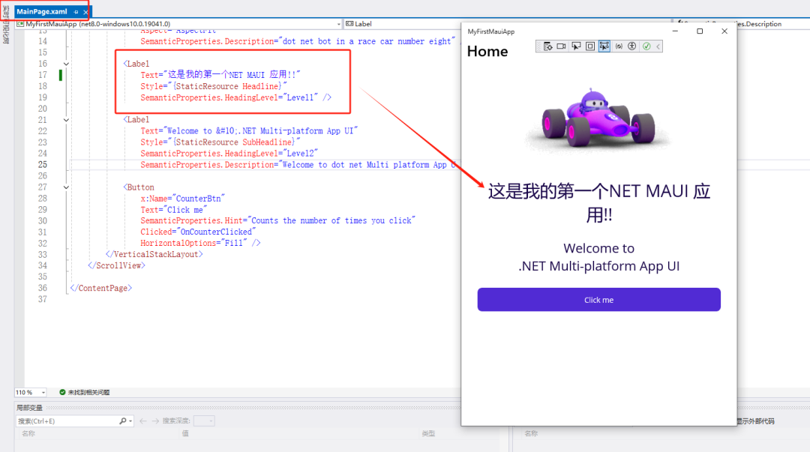Click line number 25 in the gutter
The image size is (810, 452).
[x=42, y=165]
